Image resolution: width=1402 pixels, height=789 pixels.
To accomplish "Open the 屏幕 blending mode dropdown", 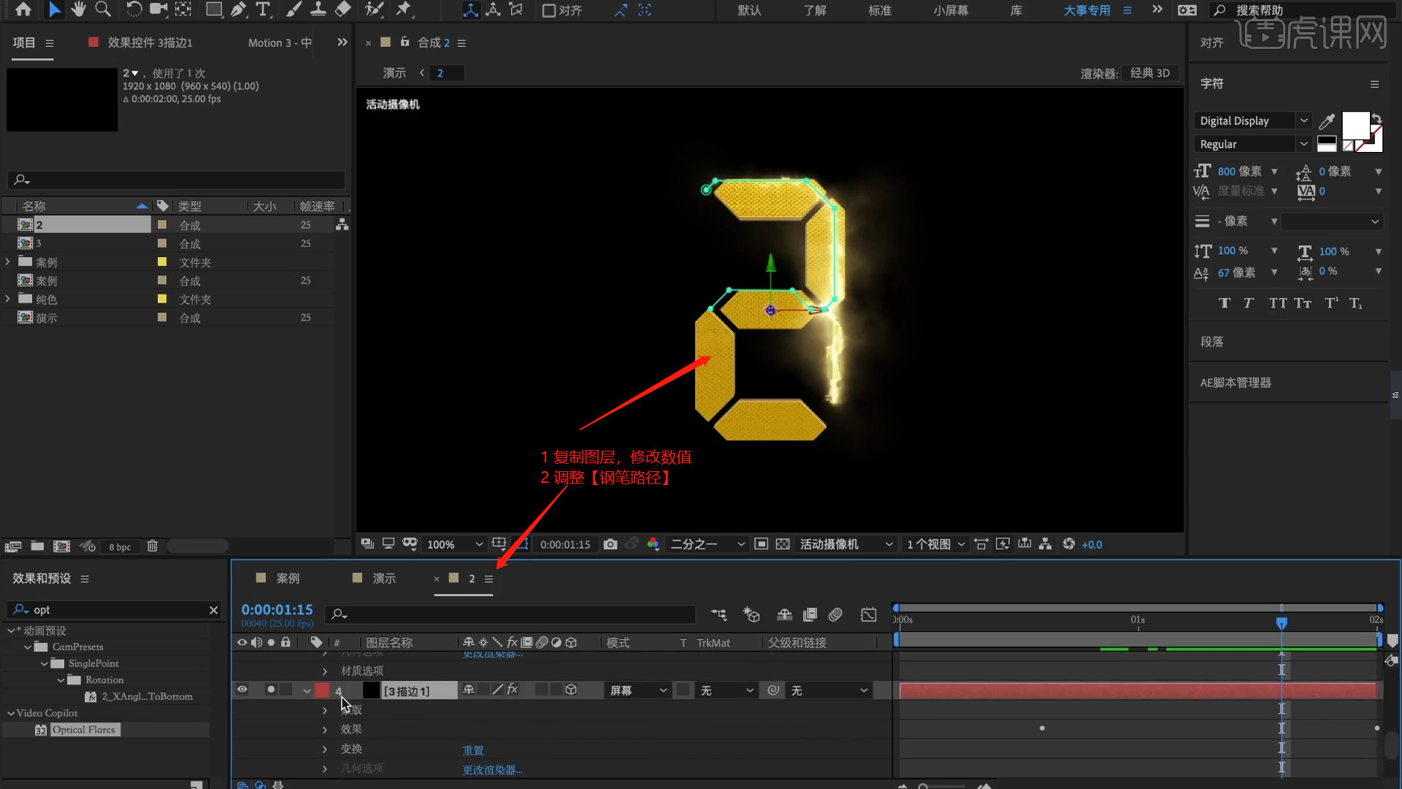I will point(638,690).
